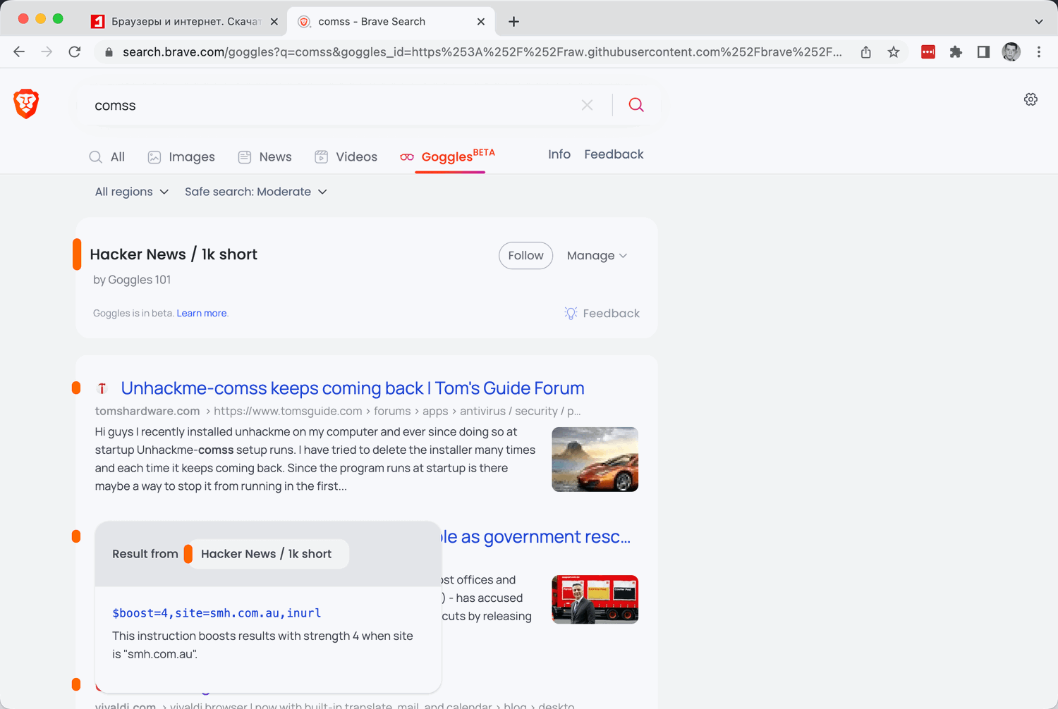
Task: Bookmark this page with the star icon
Action: point(894,51)
